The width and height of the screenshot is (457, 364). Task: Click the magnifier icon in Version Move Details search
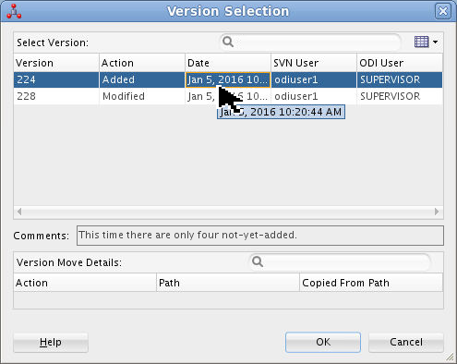click(258, 261)
